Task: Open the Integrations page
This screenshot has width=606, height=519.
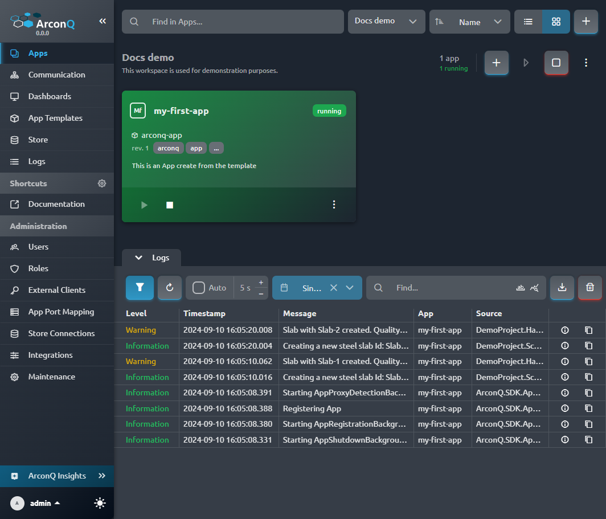Action: (x=57, y=355)
